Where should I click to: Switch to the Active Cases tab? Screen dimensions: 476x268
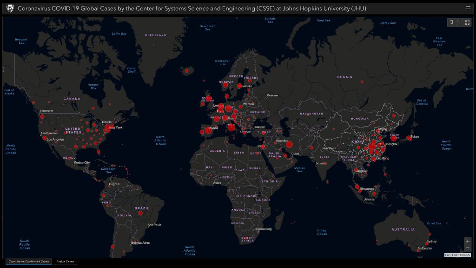click(x=65, y=261)
